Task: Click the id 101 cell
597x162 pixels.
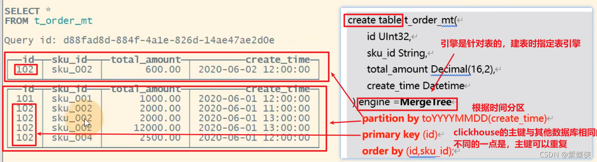Action: point(25,99)
